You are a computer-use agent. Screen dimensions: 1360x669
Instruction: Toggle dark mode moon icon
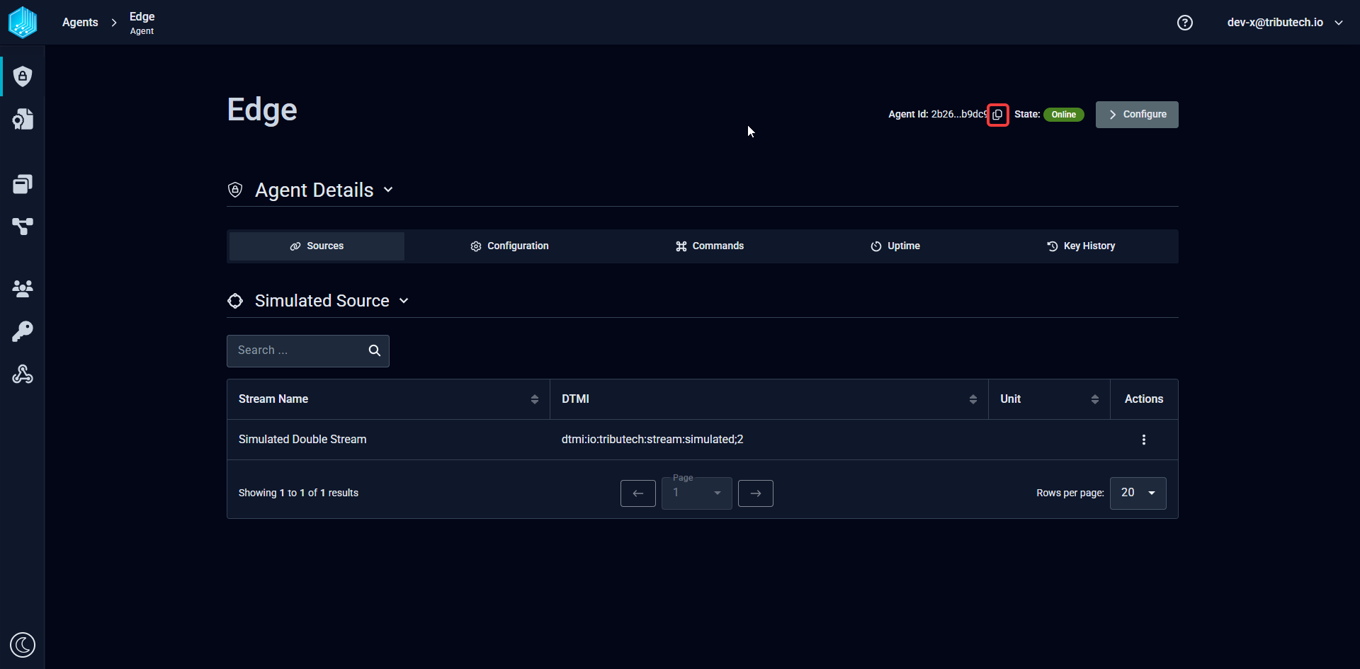click(x=23, y=645)
